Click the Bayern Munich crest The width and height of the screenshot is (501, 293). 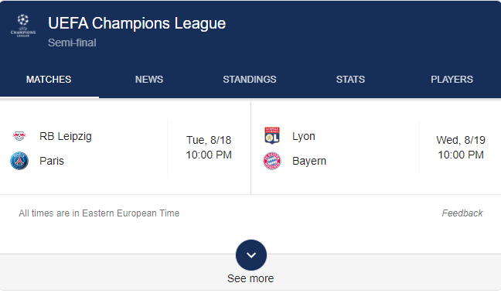click(272, 161)
